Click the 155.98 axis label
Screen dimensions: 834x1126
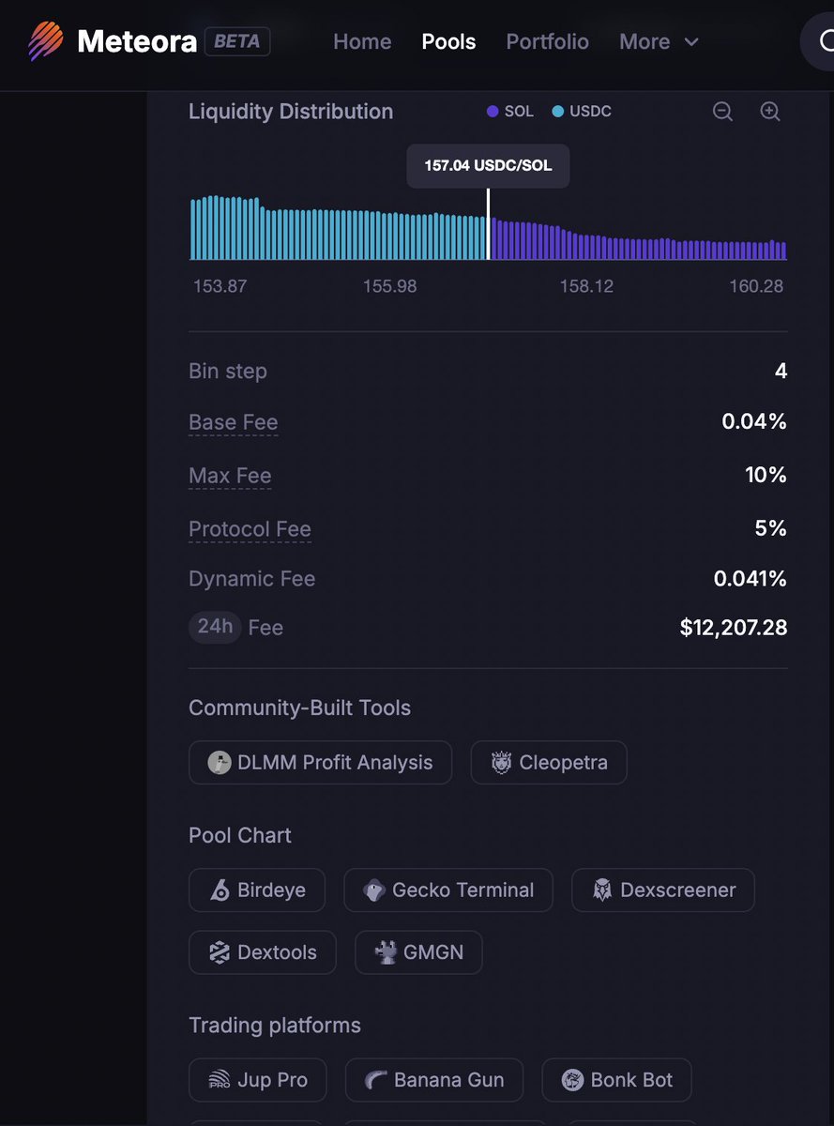[x=390, y=286]
